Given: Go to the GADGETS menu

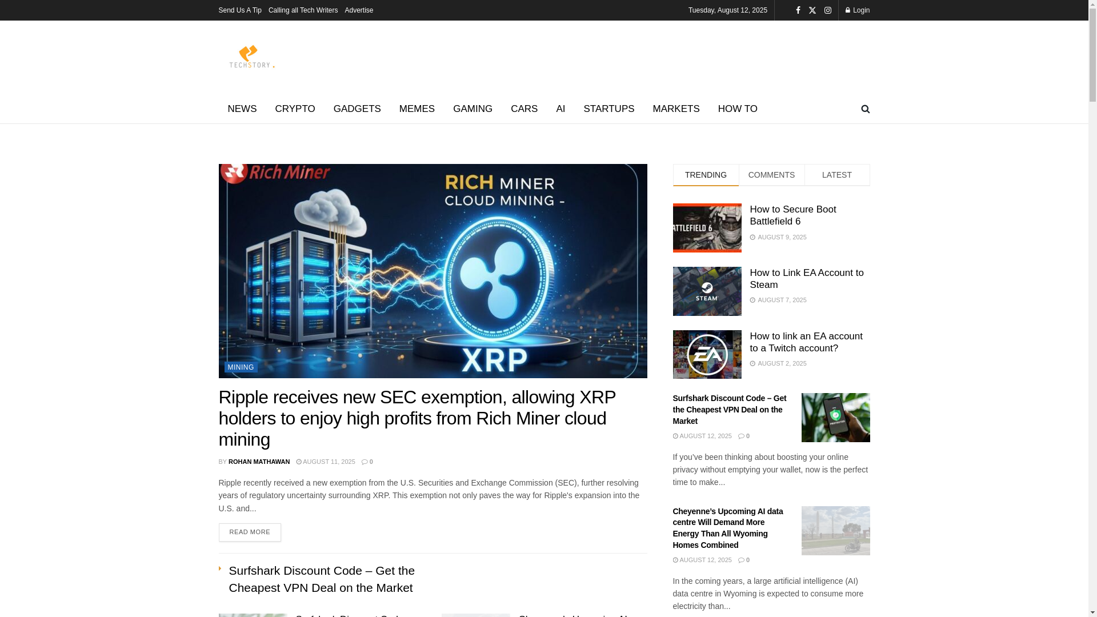Looking at the screenshot, I should pos(357,109).
